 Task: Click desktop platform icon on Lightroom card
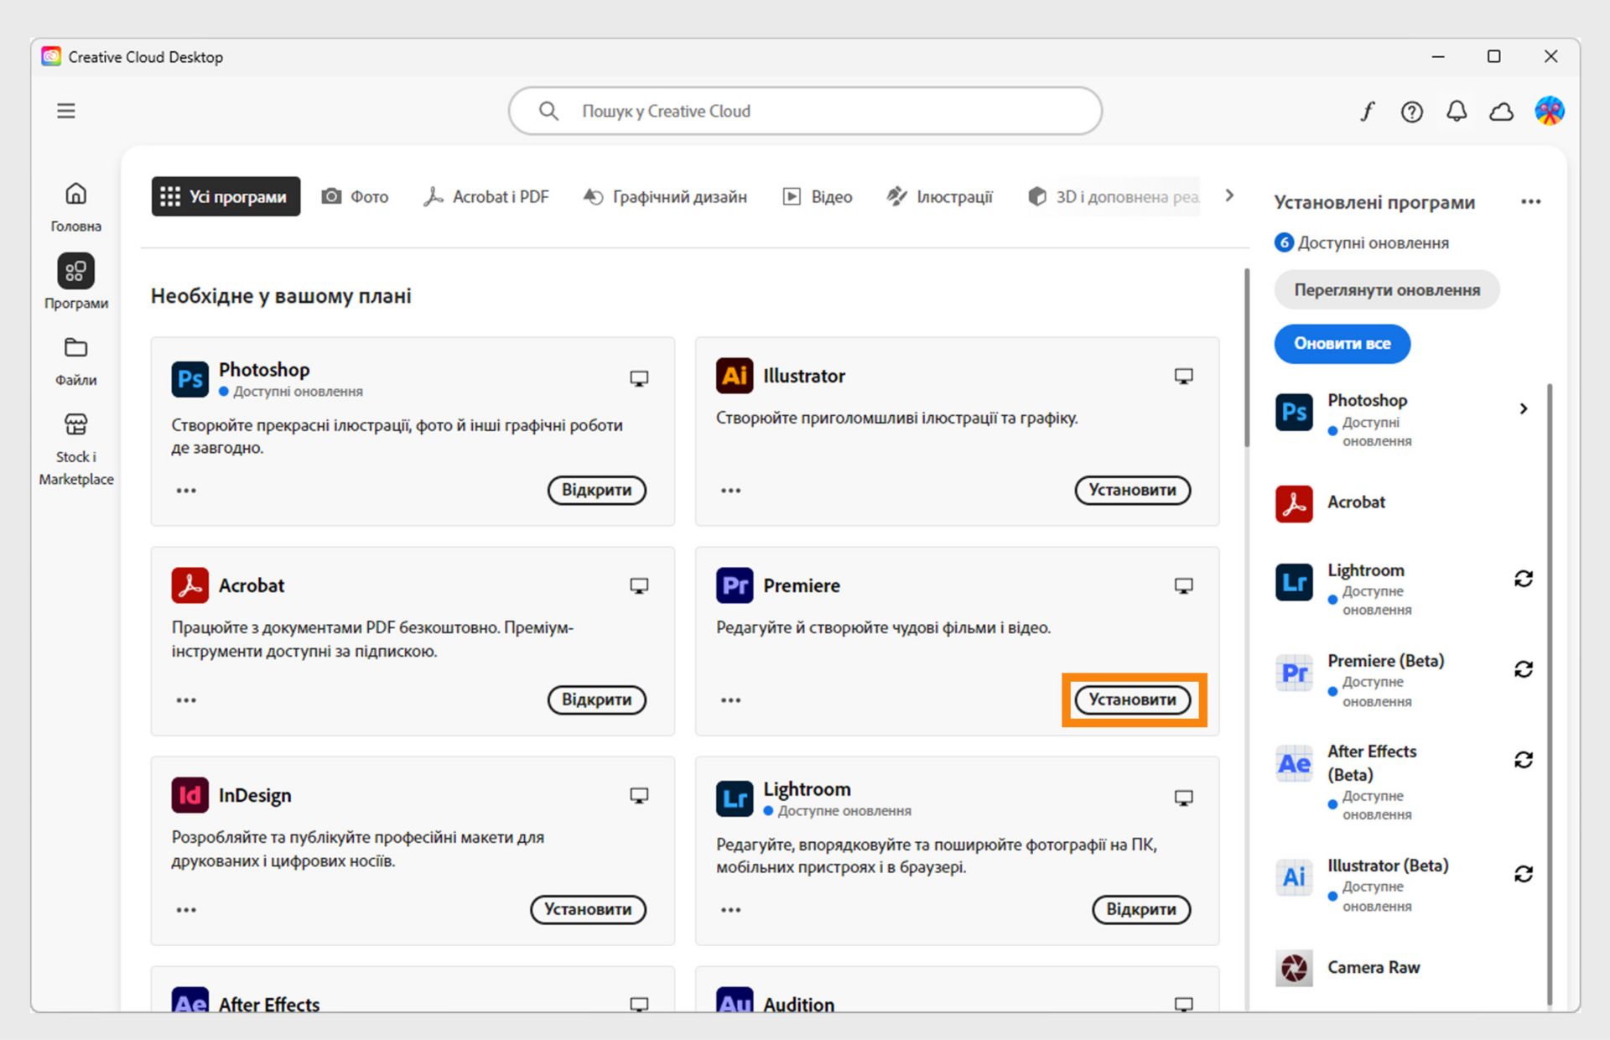click(x=1183, y=798)
